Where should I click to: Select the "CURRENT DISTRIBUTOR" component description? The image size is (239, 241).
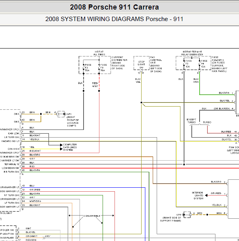click(x=119, y=63)
